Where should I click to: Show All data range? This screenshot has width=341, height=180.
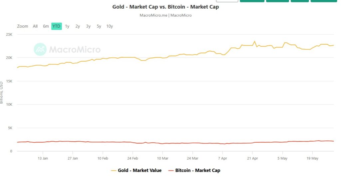point(35,26)
